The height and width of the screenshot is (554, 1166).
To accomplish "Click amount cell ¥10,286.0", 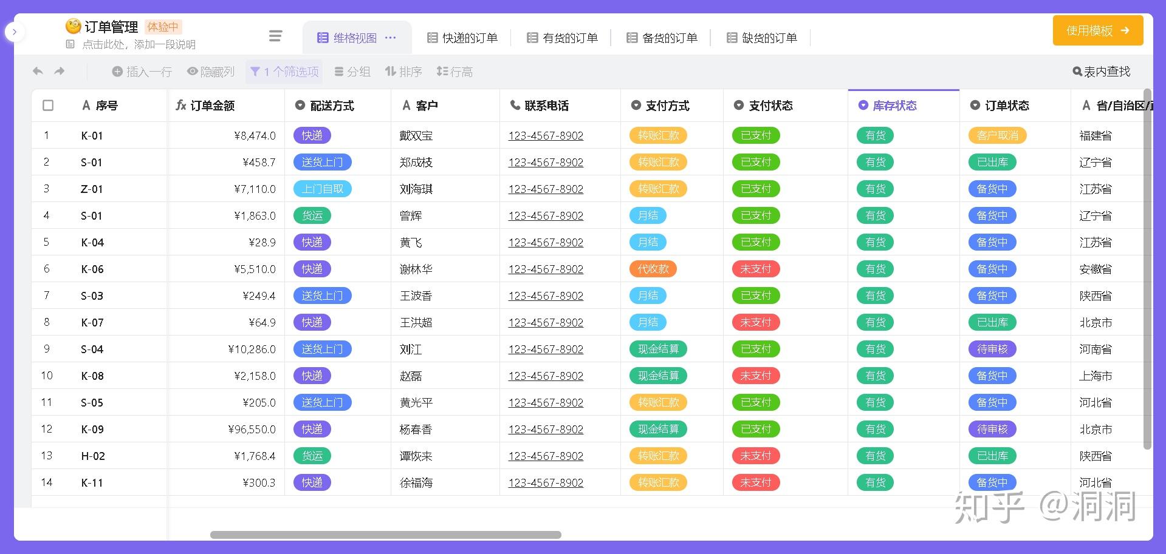I will pyautogui.click(x=226, y=349).
